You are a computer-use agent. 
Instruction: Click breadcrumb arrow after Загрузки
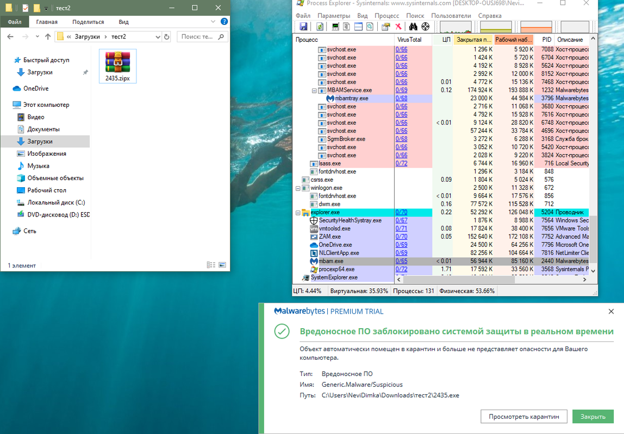pos(106,36)
